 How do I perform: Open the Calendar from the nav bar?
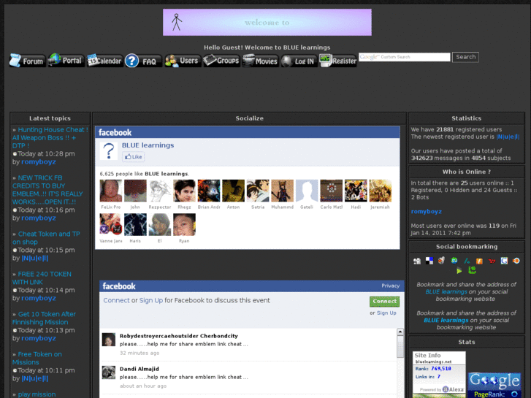(104, 61)
